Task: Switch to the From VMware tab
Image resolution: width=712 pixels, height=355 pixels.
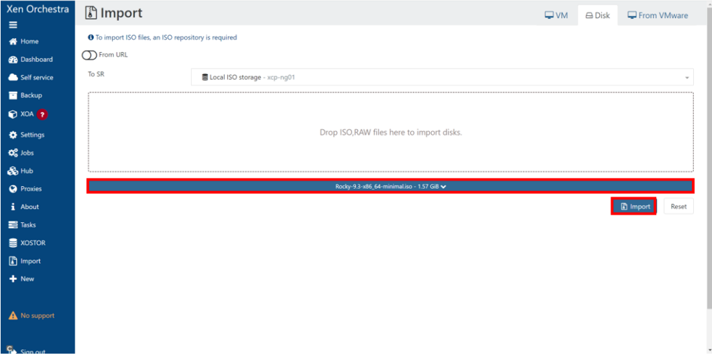Action: tap(658, 15)
